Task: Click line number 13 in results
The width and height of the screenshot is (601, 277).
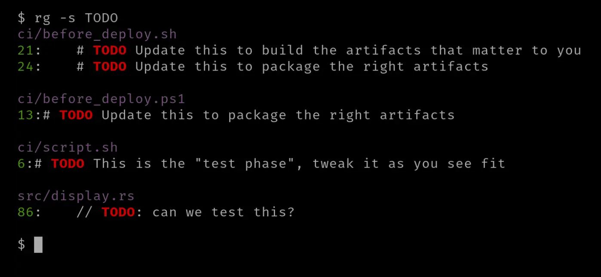Action: [x=25, y=115]
